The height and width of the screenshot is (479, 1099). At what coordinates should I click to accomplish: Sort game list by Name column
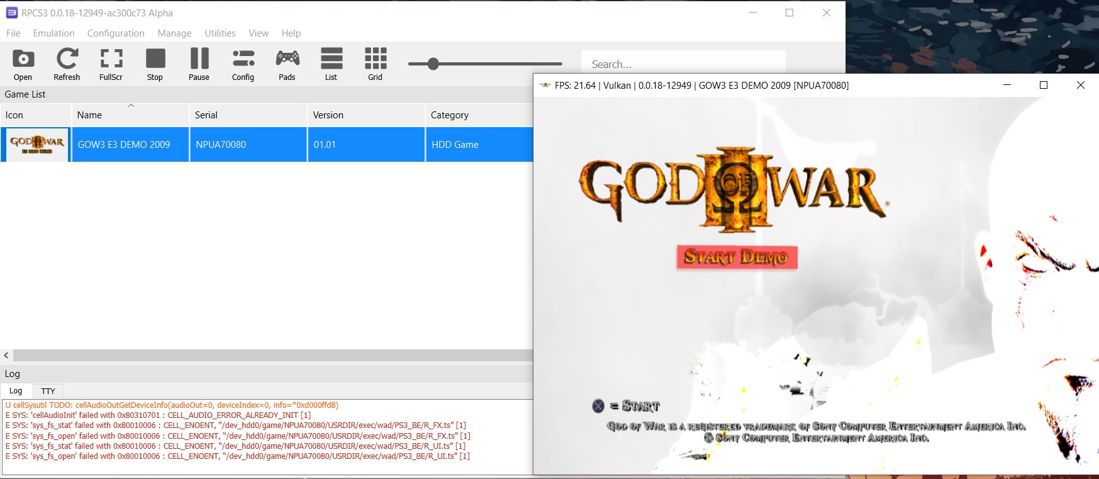coord(89,115)
